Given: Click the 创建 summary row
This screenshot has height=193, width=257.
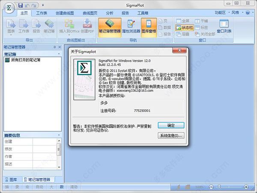Looking at the screenshot, I should coord(30,142).
